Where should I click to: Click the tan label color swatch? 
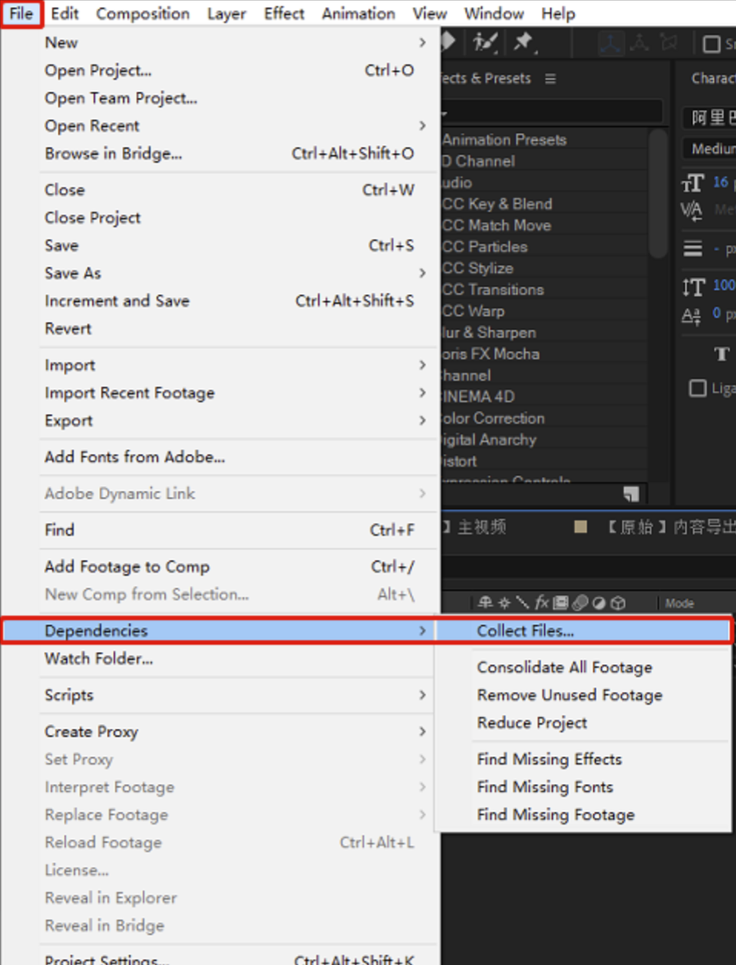tap(581, 527)
